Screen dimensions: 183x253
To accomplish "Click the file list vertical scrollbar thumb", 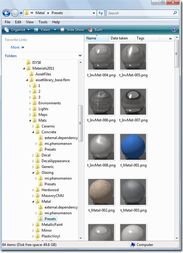I will [x=176, y=54].
